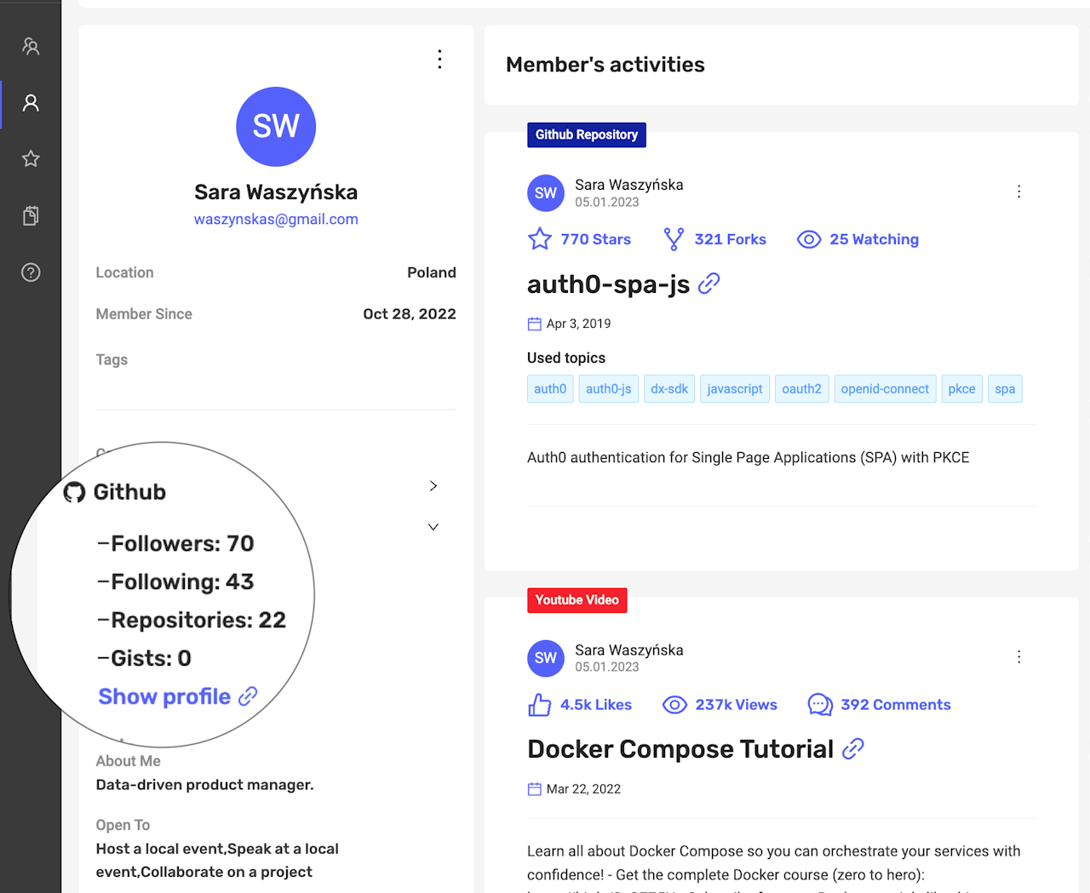
Task: Click the waszynskas@gmail.com email link
Action: pos(276,219)
